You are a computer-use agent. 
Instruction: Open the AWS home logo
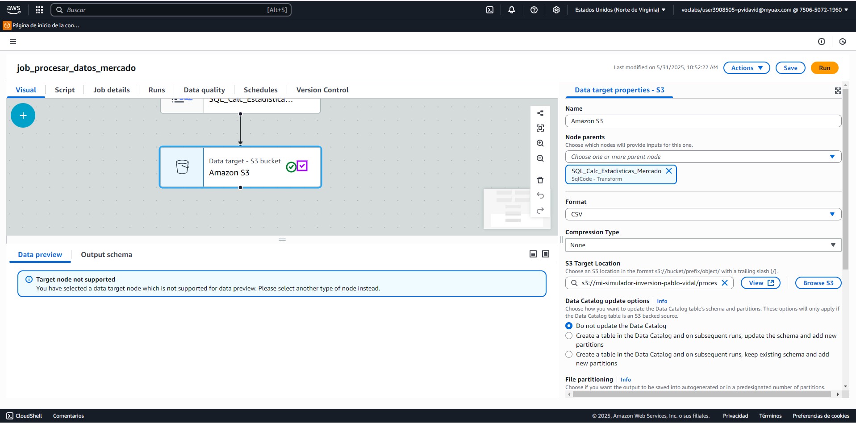13,9
